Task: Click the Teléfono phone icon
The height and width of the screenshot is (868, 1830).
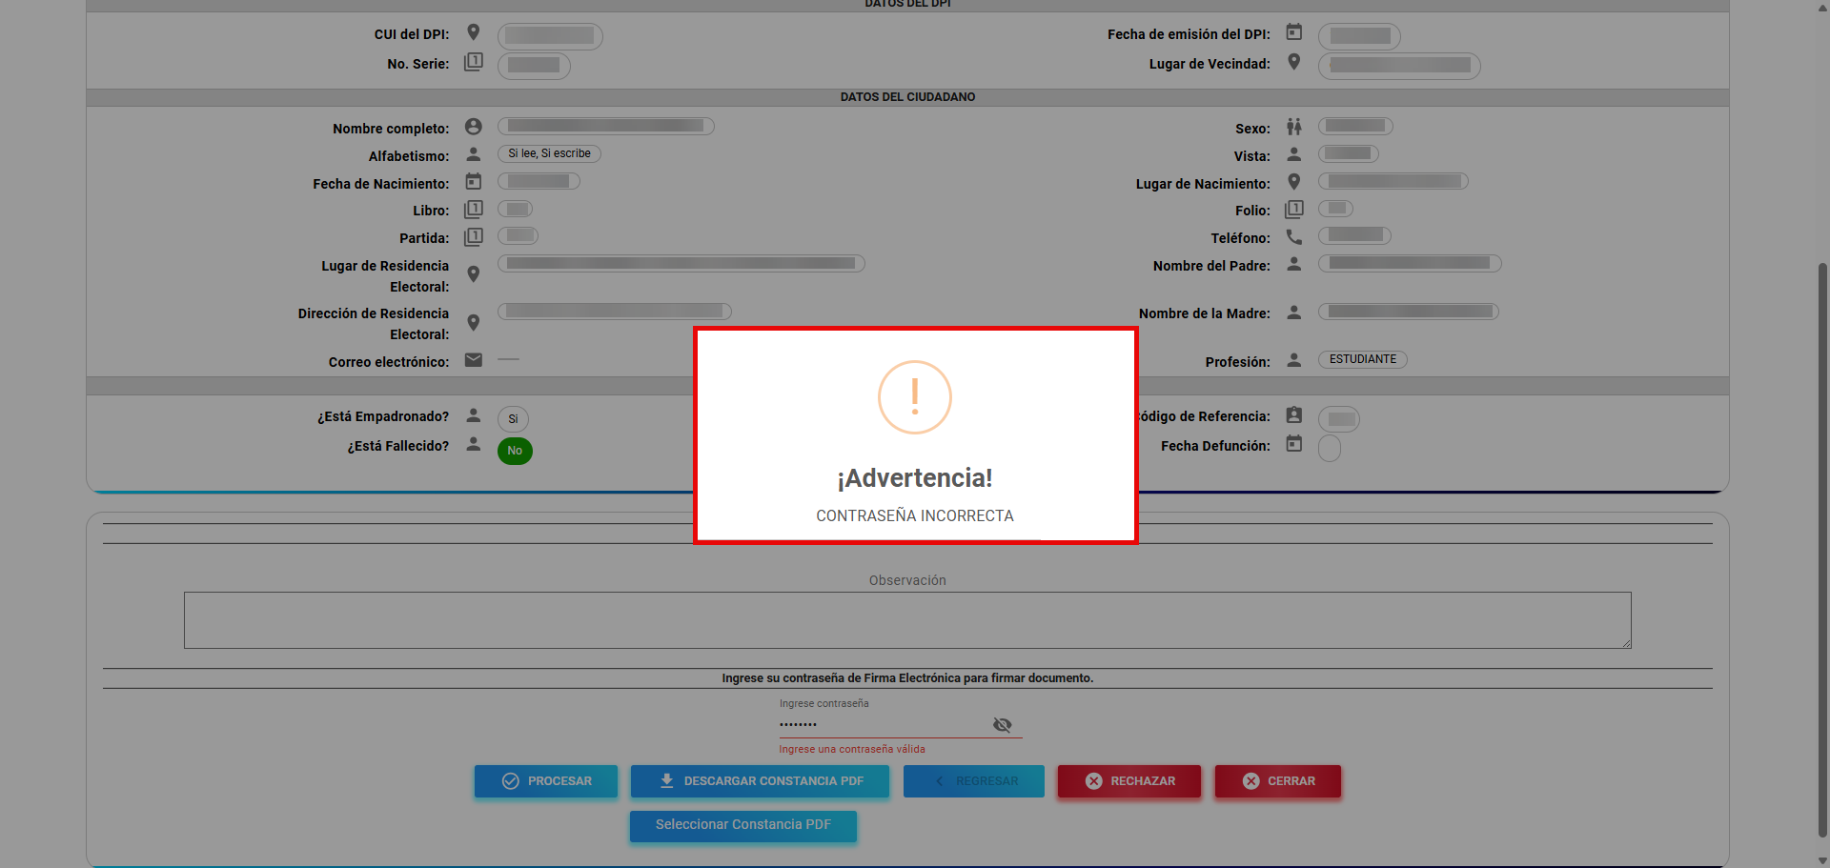Action: point(1293,237)
